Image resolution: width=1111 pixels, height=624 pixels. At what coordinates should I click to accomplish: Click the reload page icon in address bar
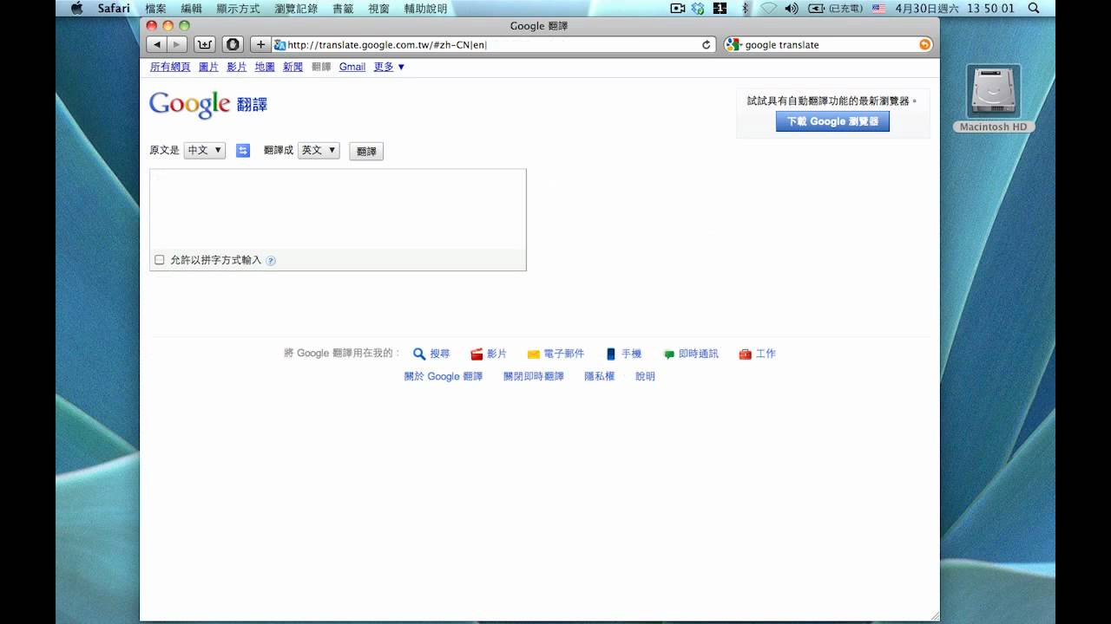pos(707,44)
